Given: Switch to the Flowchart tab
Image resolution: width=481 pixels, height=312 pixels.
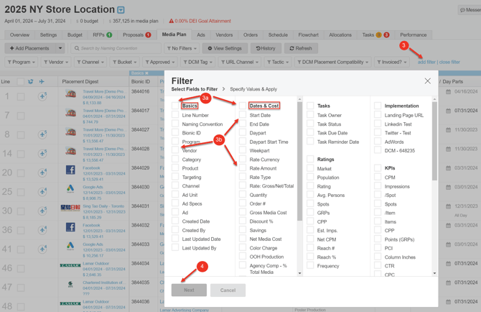Looking at the screenshot, I should click(308, 35).
